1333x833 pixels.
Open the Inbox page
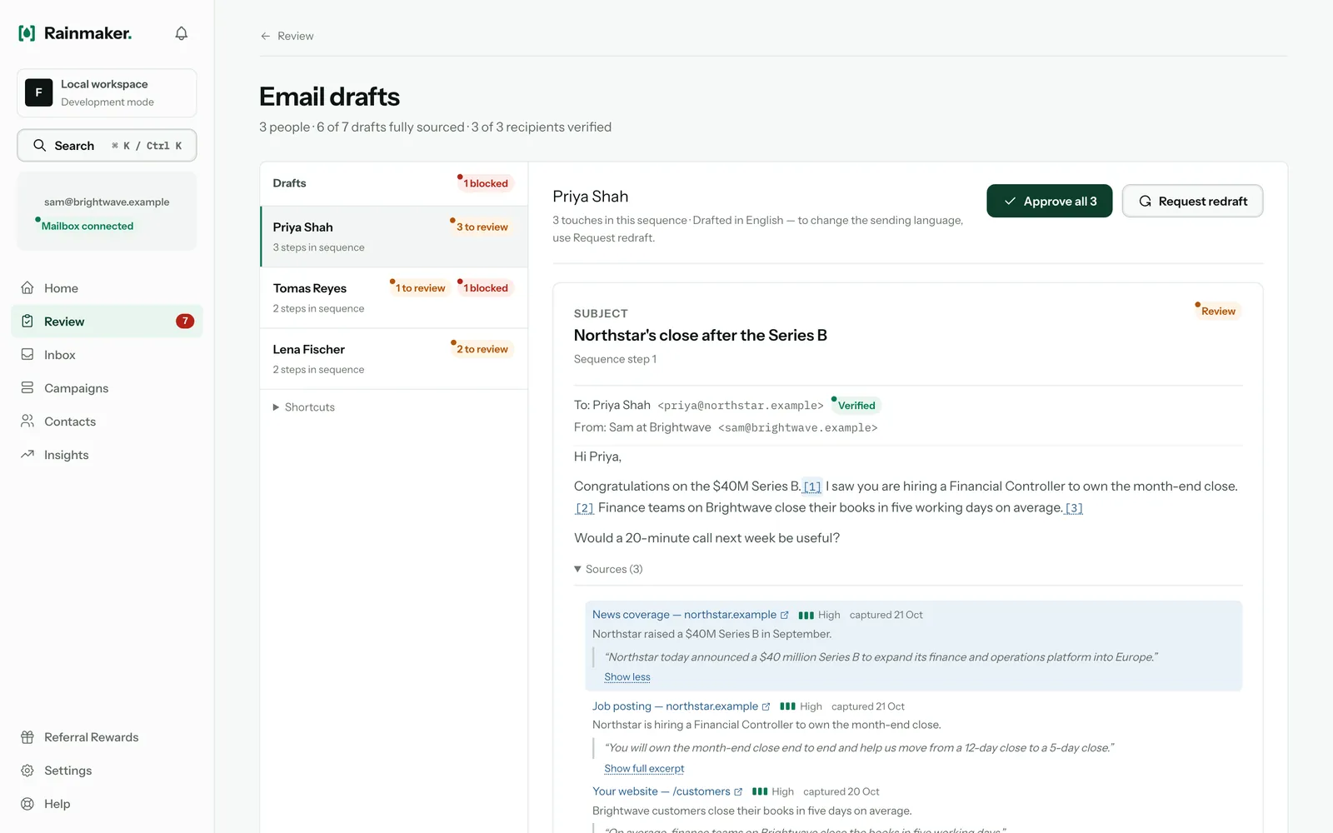pyautogui.click(x=107, y=354)
